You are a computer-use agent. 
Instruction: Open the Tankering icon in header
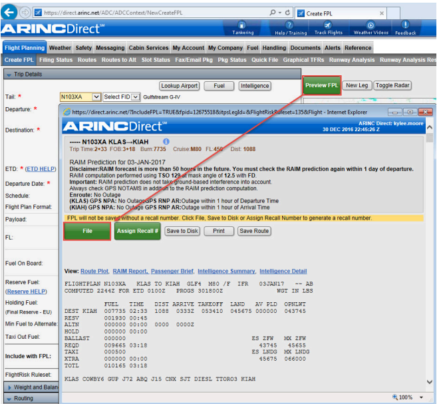tap(243, 28)
